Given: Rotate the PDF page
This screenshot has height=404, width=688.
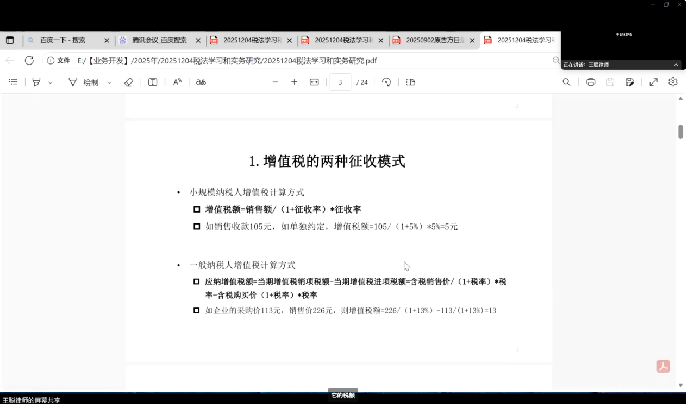Looking at the screenshot, I should pyautogui.click(x=386, y=82).
